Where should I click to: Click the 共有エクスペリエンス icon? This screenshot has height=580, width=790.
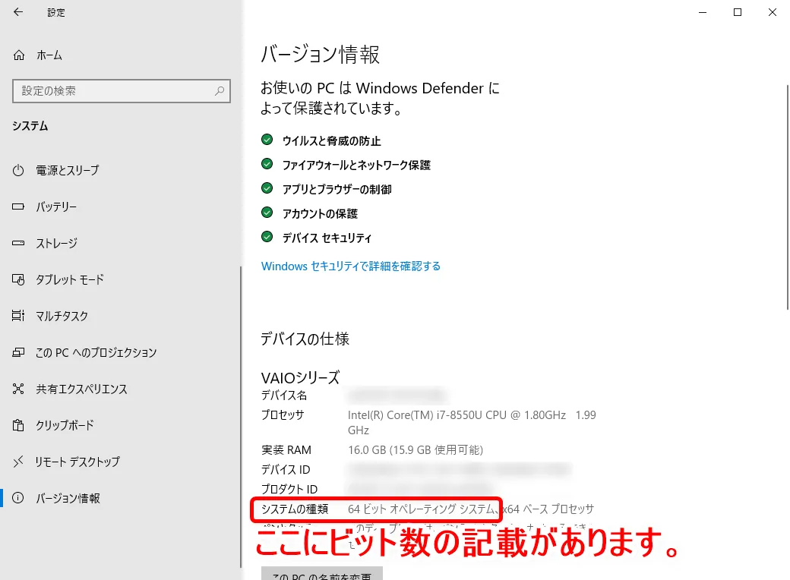pyautogui.click(x=18, y=389)
